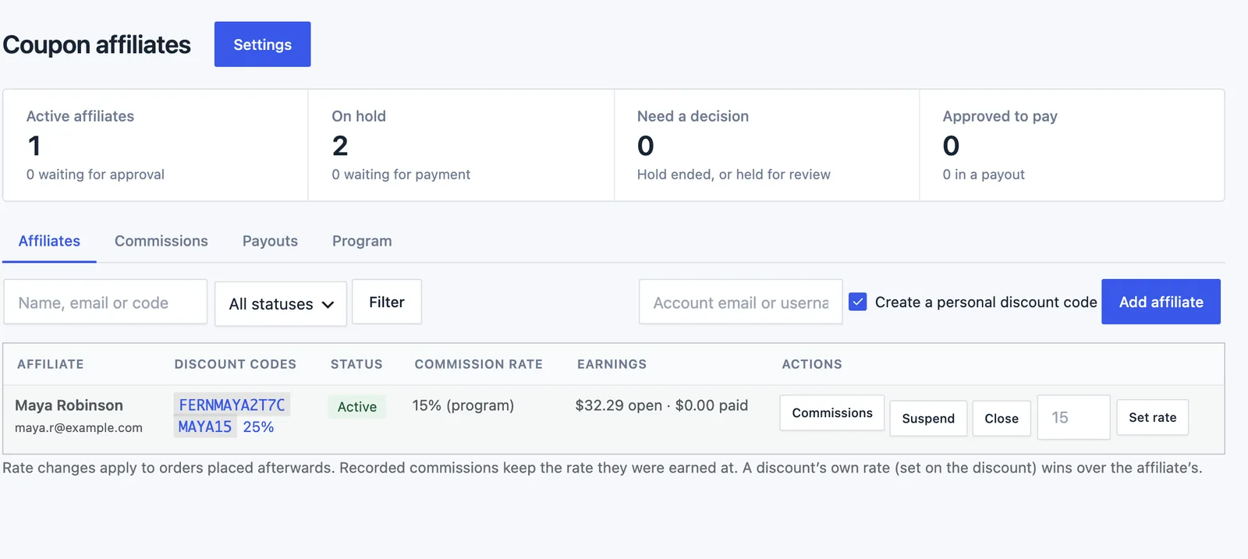Click the AFFILIATE column header
The width and height of the screenshot is (1248, 559).
pos(51,364)
